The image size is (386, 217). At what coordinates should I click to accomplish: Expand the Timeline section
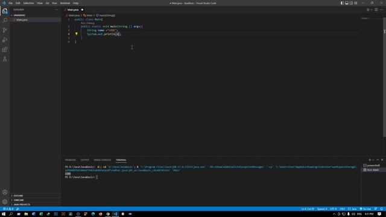(36, 200)
